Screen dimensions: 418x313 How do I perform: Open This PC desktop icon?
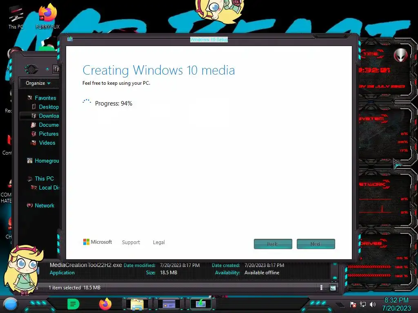(x=16, y=17)
